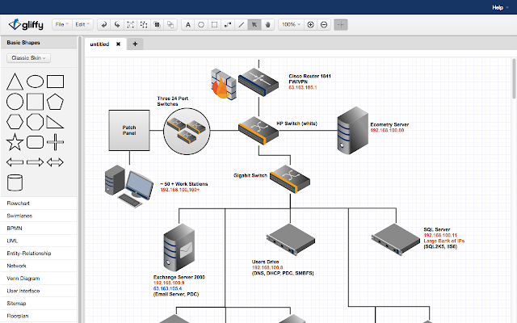517x323 pixels.
Task: Open the Edit dropdown menu
Action: coord(81,24)
